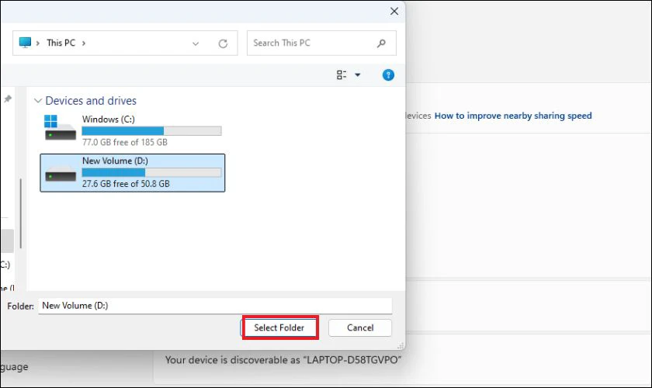Click the pin icon in the navigation pane

(x=8, y=99)
